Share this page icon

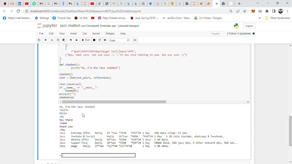tap(238, 11)
